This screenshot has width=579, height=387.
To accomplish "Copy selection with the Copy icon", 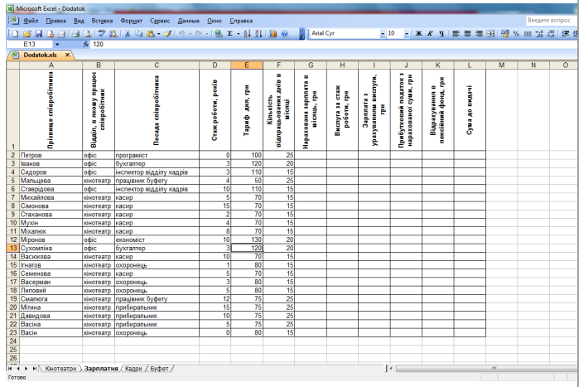I will (x=139, y=34).
